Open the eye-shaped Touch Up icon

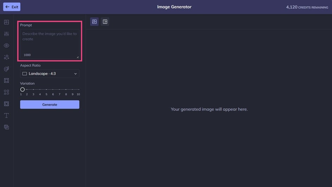click(6, 45)
